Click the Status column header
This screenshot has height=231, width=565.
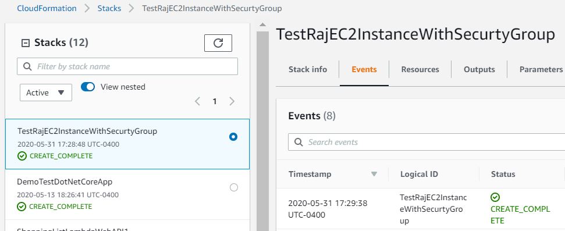coord(503,174)
